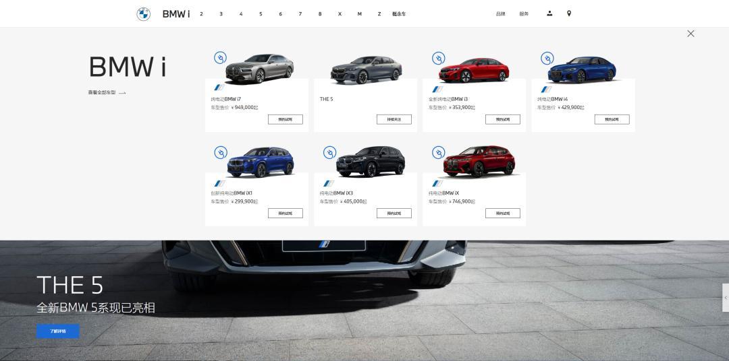This screenshot has height=361, width=729.
Task: Click the 纯电动BMW i7 model name
Action: [226, 99]
